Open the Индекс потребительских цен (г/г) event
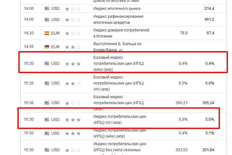The image size is (232, 155). pos(120,119)
